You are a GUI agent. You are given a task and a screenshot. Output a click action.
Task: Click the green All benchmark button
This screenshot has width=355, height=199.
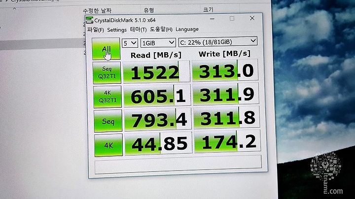[106, 49]
